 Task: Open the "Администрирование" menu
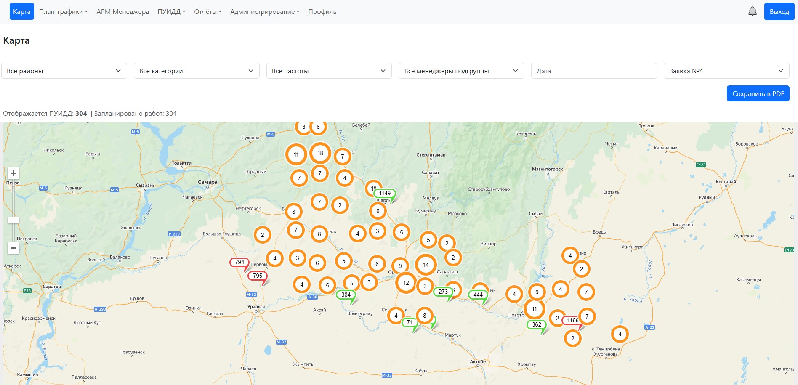[265, 12]
